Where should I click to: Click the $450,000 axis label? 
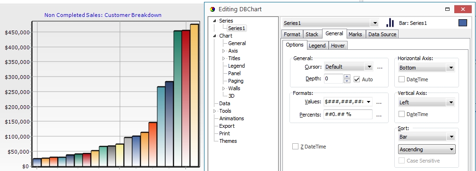coord(17,32)
